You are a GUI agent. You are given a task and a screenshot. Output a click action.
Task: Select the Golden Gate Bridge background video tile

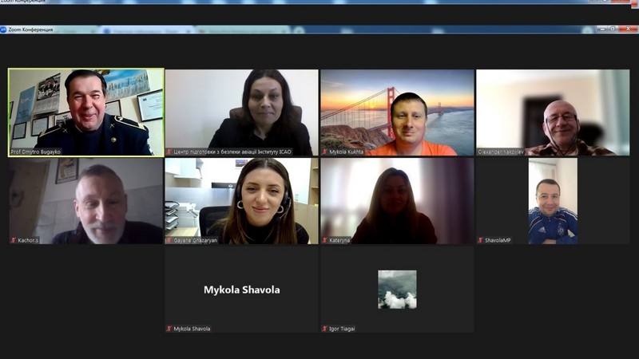pos(397,112)
